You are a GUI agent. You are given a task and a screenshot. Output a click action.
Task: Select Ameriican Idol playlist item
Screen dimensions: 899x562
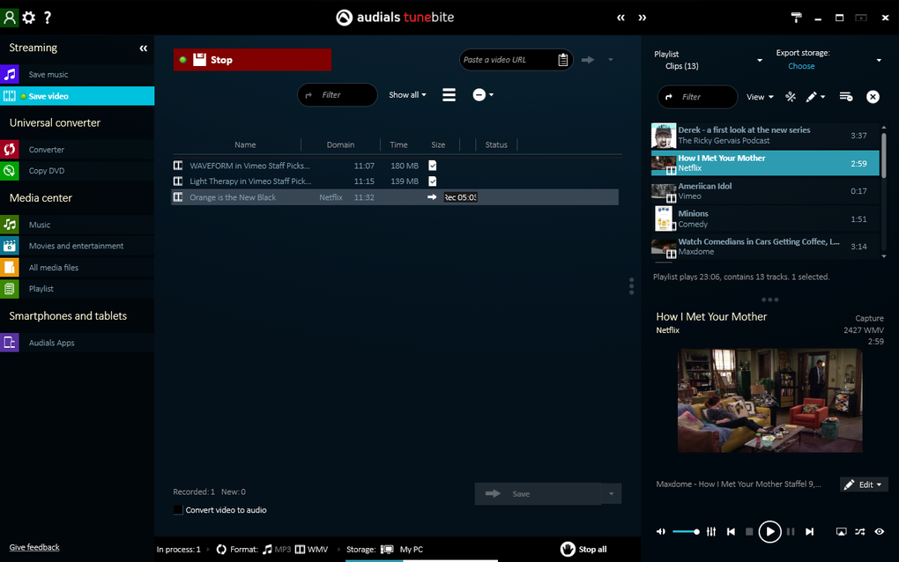(x=765, y=191)
